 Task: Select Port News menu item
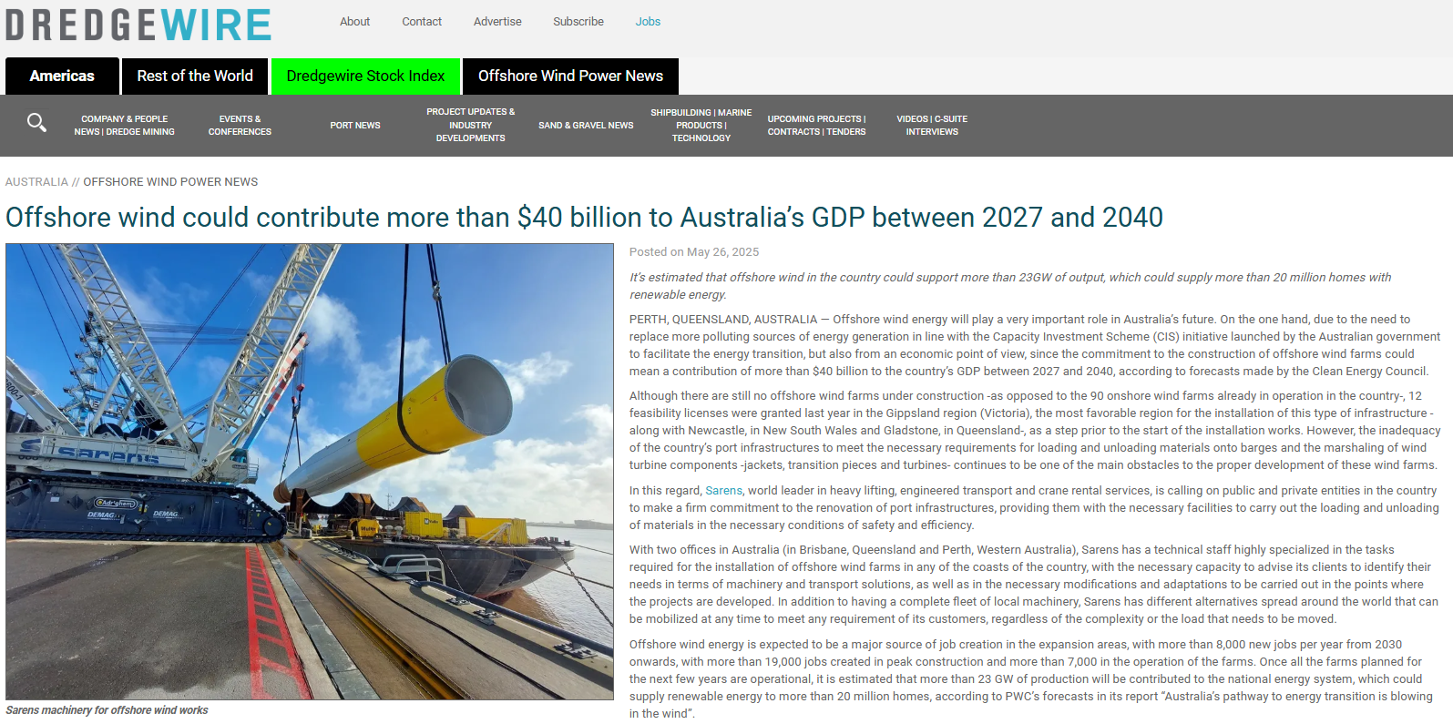click(355, 126)
